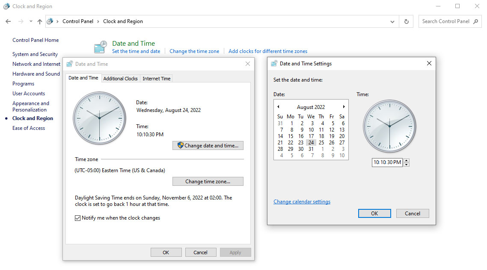Click Change date and time button

[x=208, y=145]
